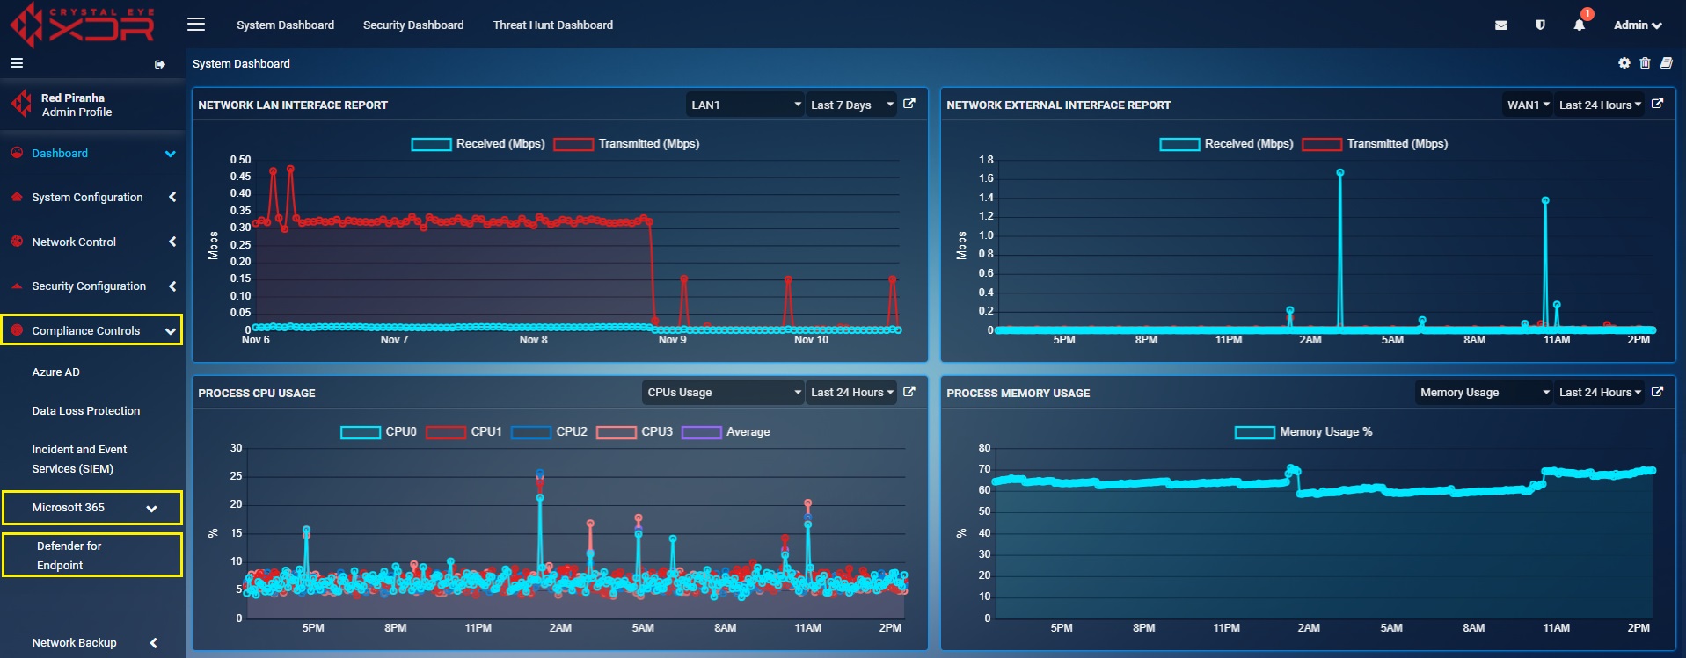Pop out the Process Memory Usage panel
This screenshot has width=1686, height=658.
(1657, 392)
